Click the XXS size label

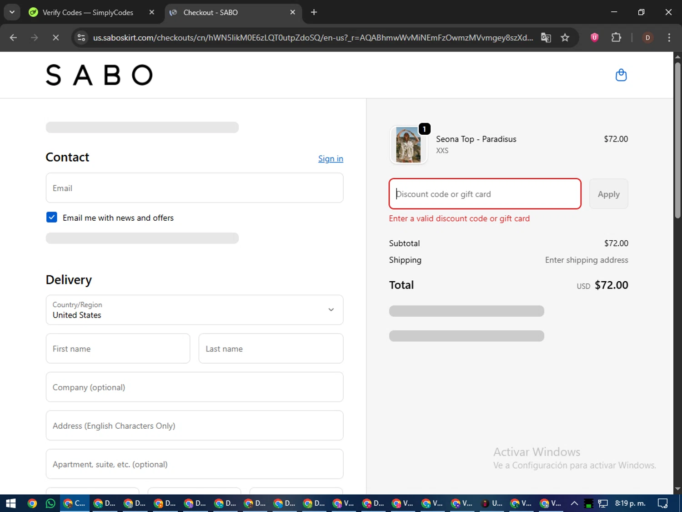(442, 151)
